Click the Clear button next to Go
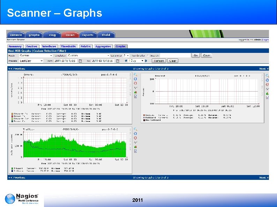The width and height of the screenshot is (277, 207). pos(207,56)
